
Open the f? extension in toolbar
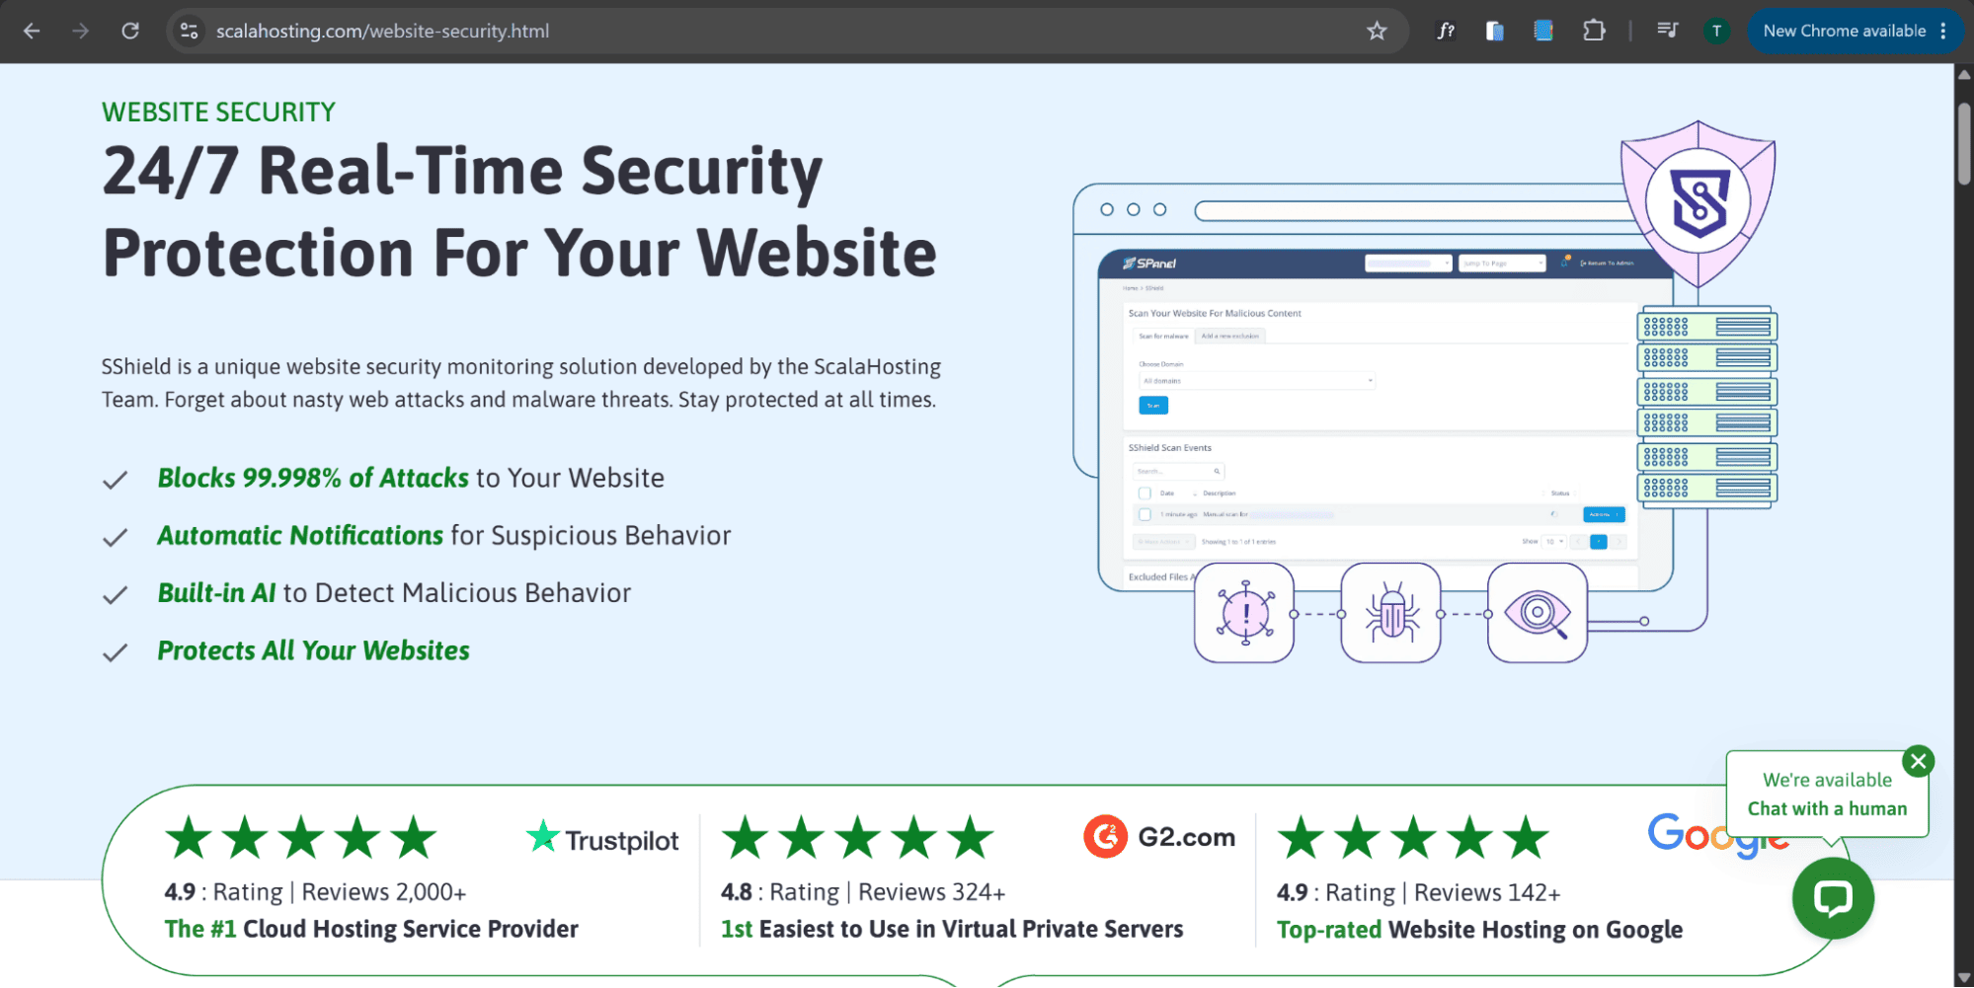point(1446,31)
